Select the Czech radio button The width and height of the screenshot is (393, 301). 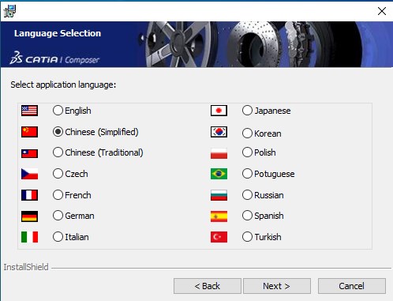tap(58, 174)
